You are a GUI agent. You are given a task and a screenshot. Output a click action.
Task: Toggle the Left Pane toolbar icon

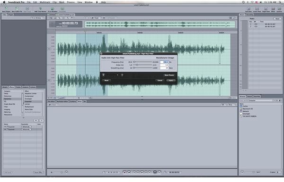coord(248,9)
